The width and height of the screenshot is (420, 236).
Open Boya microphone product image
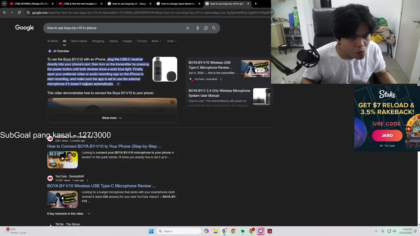coord(165,69)
